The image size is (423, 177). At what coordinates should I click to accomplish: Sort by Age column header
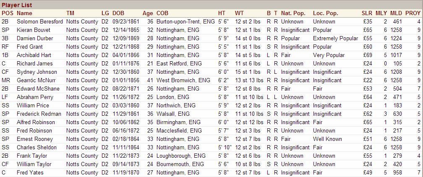[x=148, y=13]
